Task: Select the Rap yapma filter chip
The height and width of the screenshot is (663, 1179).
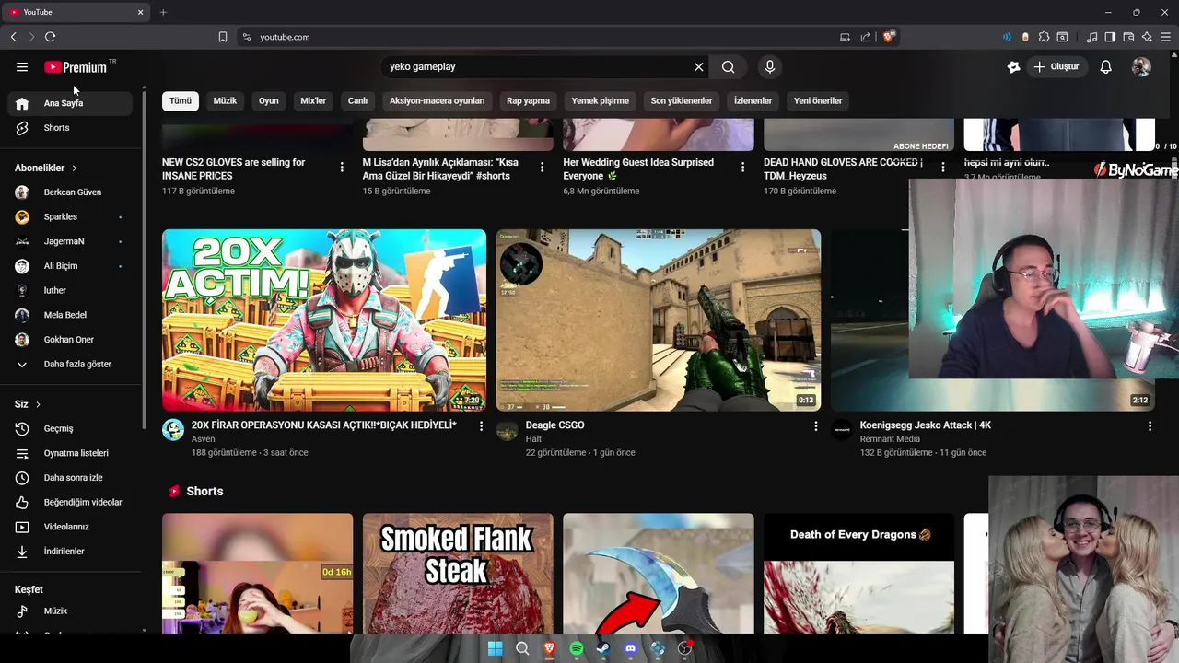Action: click(x=528, y=100)
